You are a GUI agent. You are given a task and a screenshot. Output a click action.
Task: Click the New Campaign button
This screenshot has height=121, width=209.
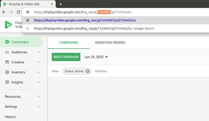pyautogui.click(x=66, y=57)
